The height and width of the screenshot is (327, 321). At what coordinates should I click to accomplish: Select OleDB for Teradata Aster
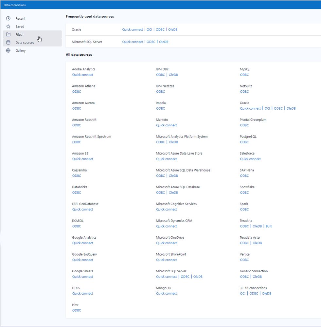(257, 243)
